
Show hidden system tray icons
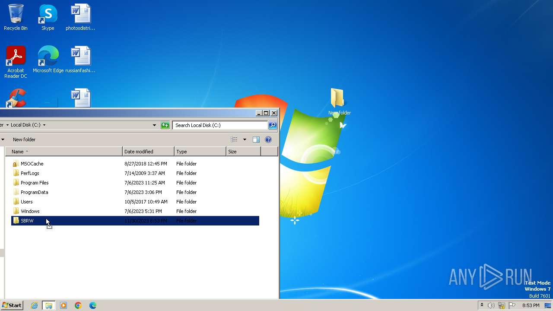pos(482,305)
